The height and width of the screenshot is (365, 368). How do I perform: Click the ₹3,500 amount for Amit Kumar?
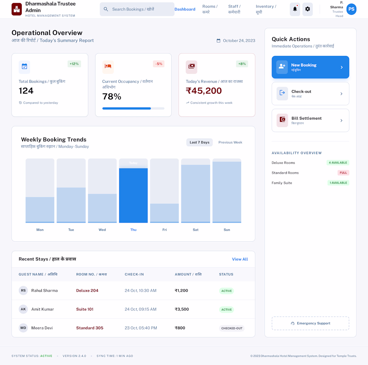182,309
